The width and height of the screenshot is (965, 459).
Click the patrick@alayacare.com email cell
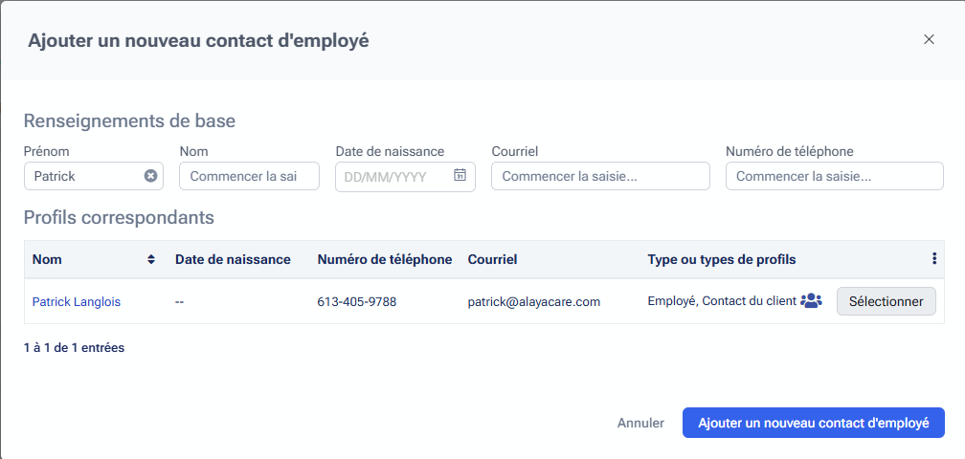tap(533, 302)
